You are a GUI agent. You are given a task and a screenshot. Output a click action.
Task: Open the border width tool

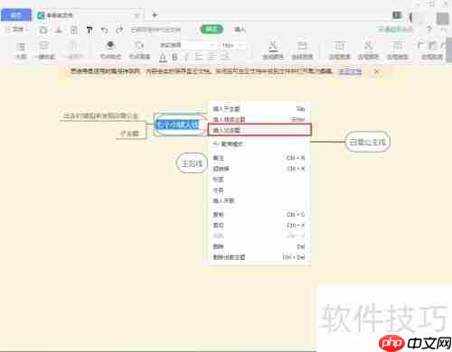tap(339, 50)
